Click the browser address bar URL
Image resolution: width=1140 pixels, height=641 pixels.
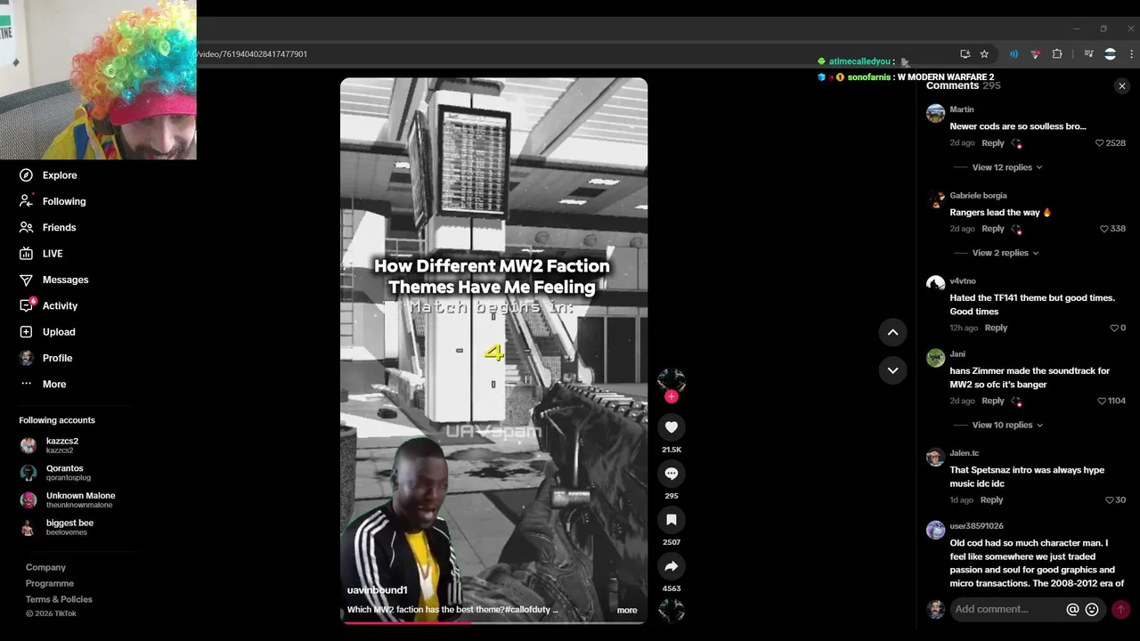tap(252, 54)
